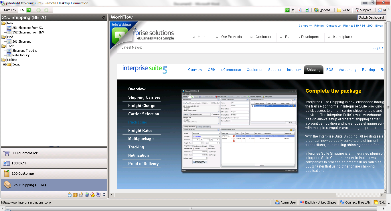Click the Company link at top
This screenshot has width=391, height=211.
pyautogui.click(x=305, y=26)
